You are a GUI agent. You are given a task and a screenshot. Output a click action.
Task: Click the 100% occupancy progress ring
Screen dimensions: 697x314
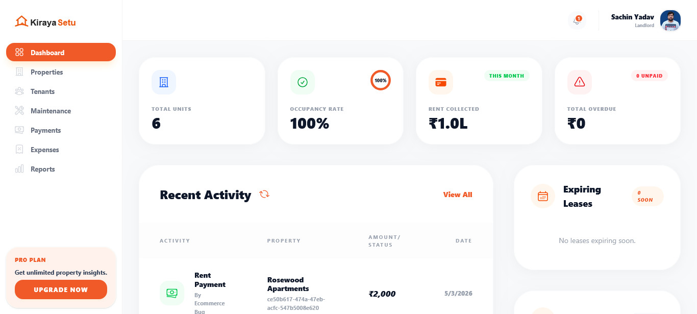(x=380, y=80)
